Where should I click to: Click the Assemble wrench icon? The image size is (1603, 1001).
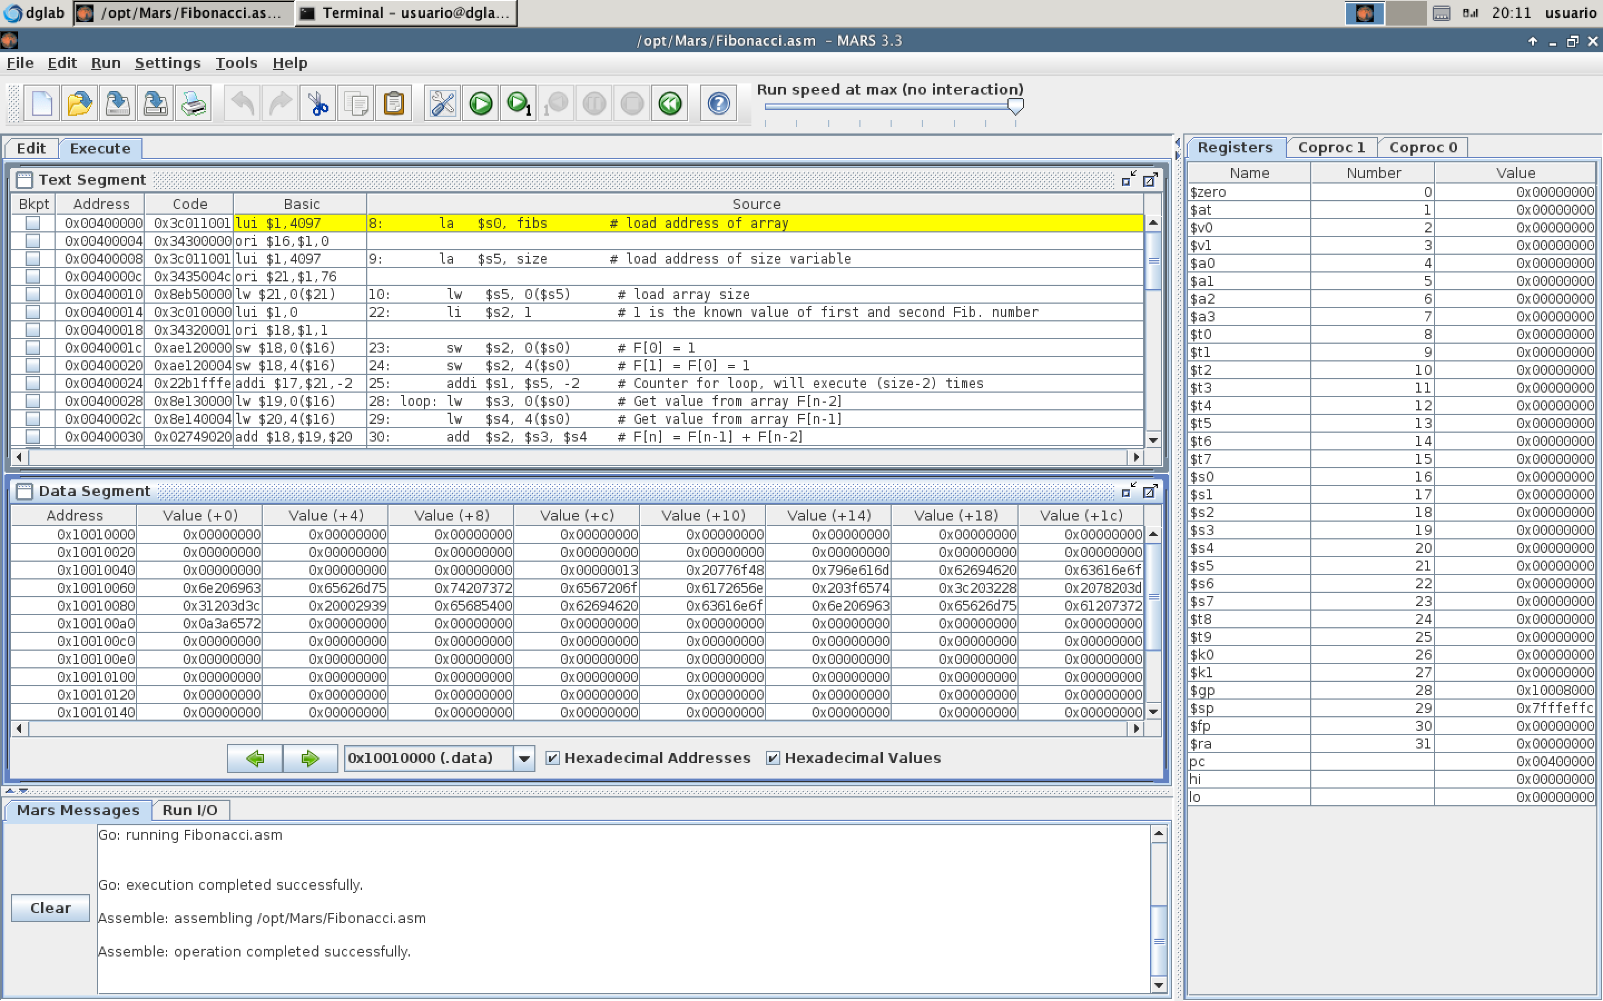442,103
